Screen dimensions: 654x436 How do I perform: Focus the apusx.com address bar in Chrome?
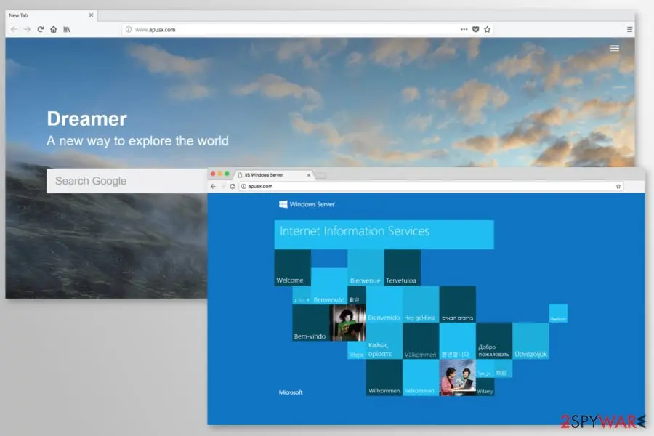431,187
